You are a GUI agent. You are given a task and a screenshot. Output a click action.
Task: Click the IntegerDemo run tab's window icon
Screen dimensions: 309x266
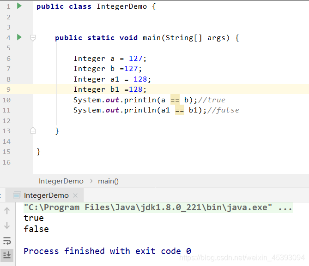[17, 195]
